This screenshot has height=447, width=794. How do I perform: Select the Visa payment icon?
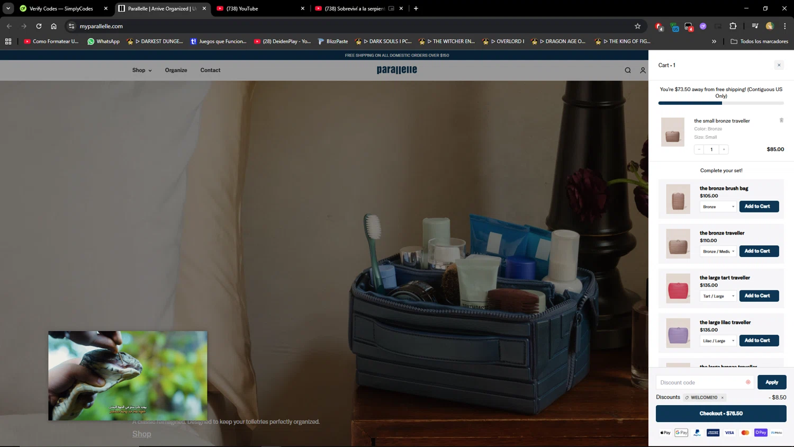[x=729, y=433]
